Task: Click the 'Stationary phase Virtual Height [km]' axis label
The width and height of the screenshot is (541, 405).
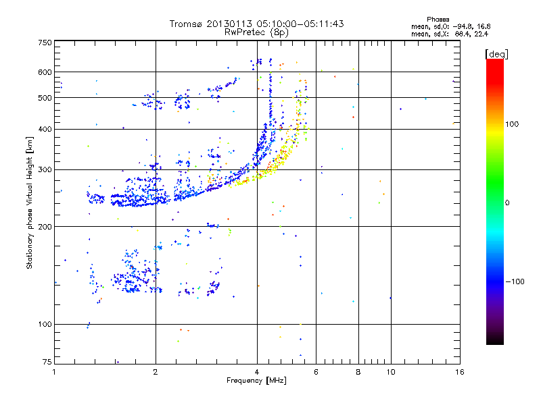Action: 30,202
